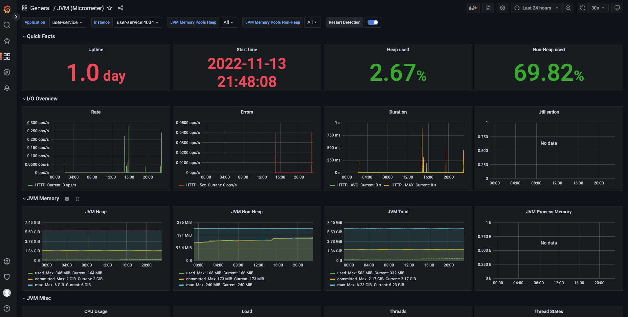The height and width of the screenshot is (317, 628).
Task: Open the user-service:4004 instance dropdown
Action: click(138, 22)
